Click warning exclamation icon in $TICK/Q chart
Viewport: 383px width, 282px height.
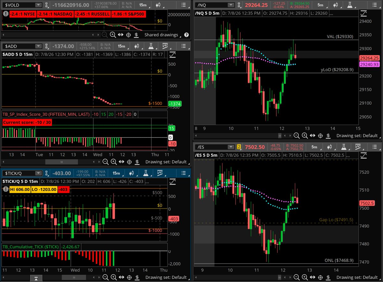coord(5,189)
